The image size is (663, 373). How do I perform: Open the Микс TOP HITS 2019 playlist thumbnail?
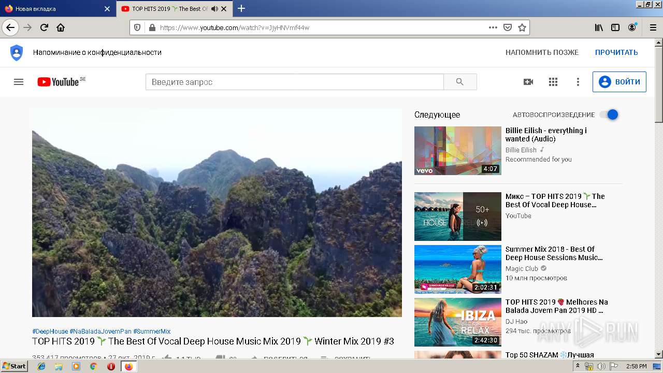coord(458,217)
